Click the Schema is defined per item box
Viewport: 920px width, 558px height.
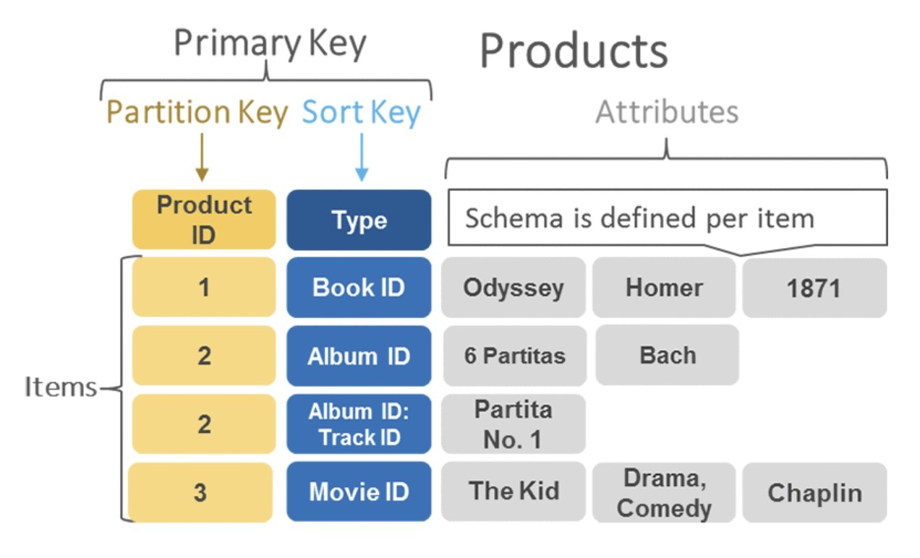(667, 218)
